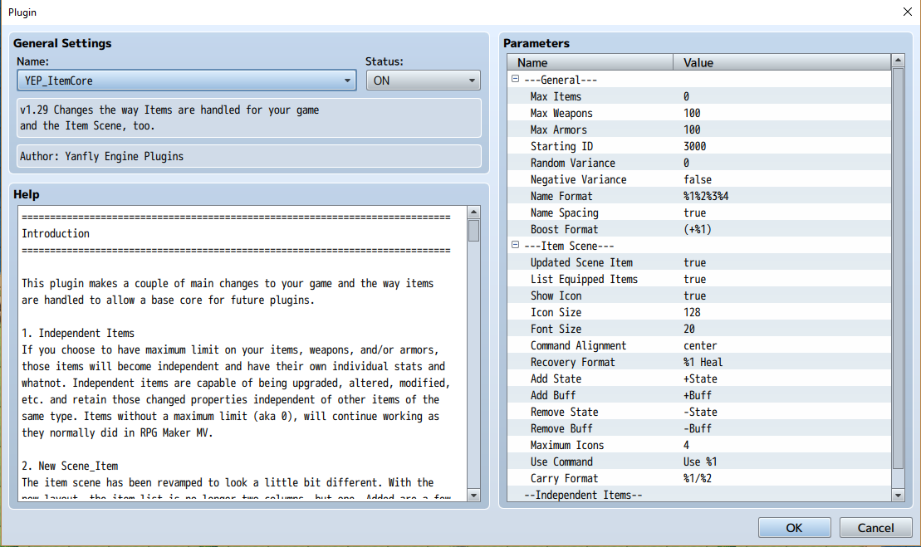Select the Name Format parameter
Viewport: 921px width, 547px height.
click(699, 196)
